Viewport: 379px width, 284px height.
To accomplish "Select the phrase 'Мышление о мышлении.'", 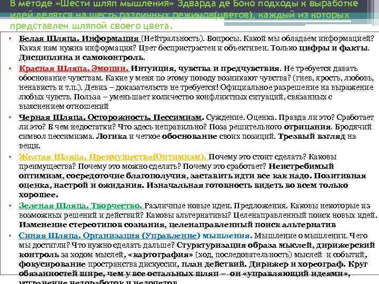I will (x=301, y=236).
